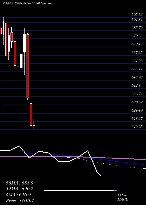Click the 679.6 price level label
The height and width of the screenshot is (205, 146).
(136, 36)
